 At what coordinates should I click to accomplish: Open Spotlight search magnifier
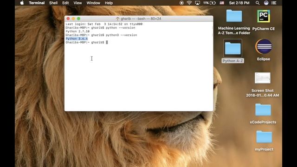point(258,3)
